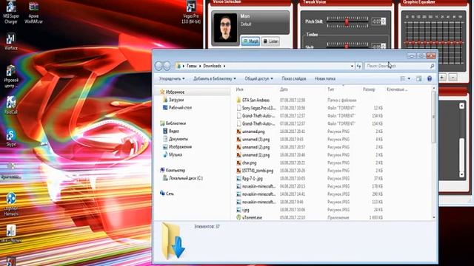Open the Общий доступ dropdown

(x=258, y=79)
